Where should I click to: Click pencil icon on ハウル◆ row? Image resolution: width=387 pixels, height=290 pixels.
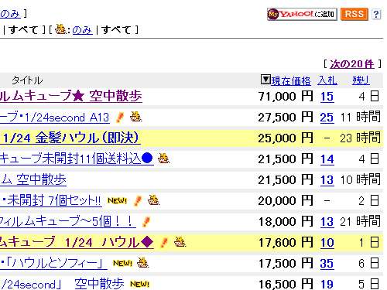click(164, 243)
